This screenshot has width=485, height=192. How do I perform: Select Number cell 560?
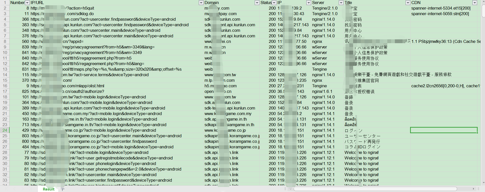click(19, 41)
